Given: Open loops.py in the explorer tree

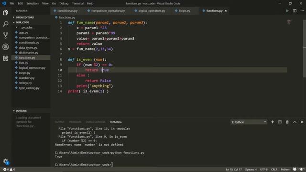Looking at the screenshot, I should tap(24, 73).
